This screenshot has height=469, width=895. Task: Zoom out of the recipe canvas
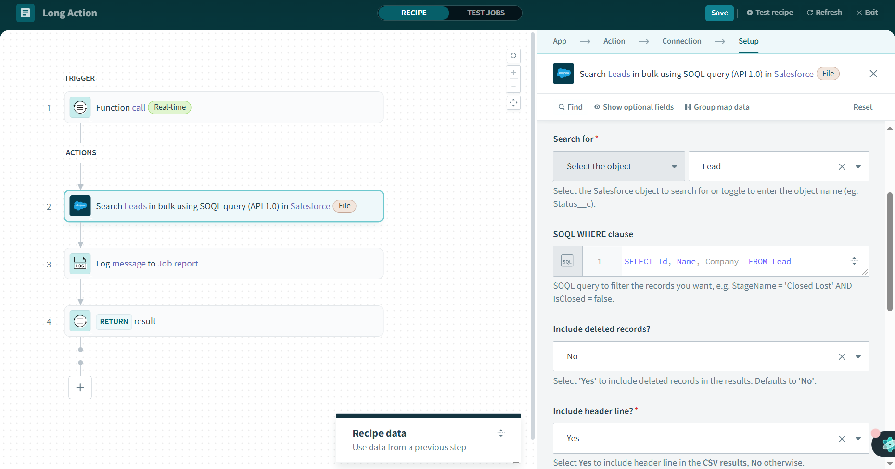click(x=513, y=86)
